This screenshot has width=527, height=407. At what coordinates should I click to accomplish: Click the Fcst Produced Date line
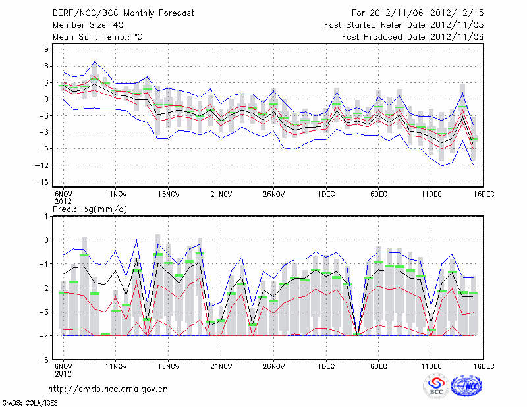click(x=412, y=37)
